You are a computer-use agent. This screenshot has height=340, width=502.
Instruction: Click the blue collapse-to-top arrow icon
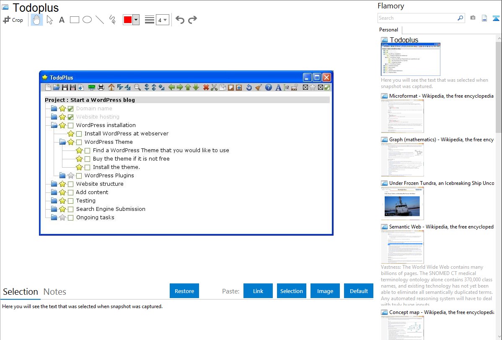coord(496,18)
